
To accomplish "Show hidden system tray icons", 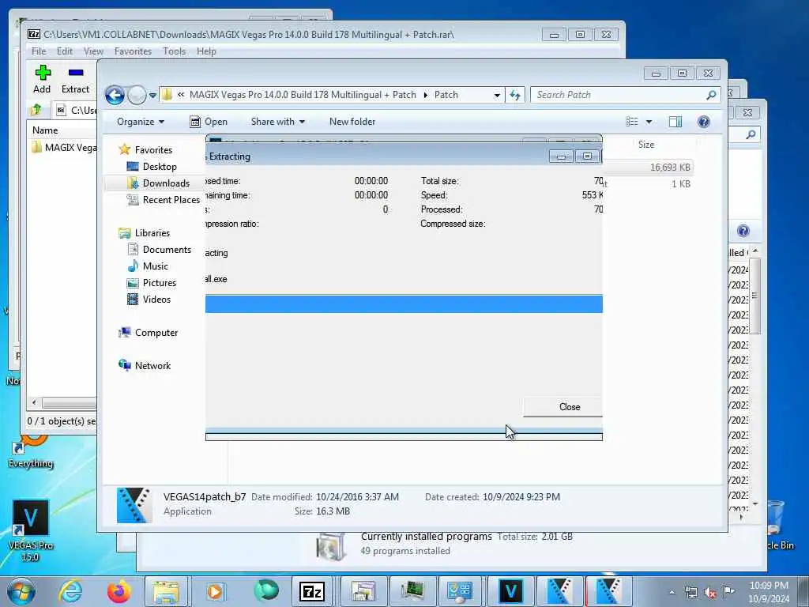I will point(672,593).
